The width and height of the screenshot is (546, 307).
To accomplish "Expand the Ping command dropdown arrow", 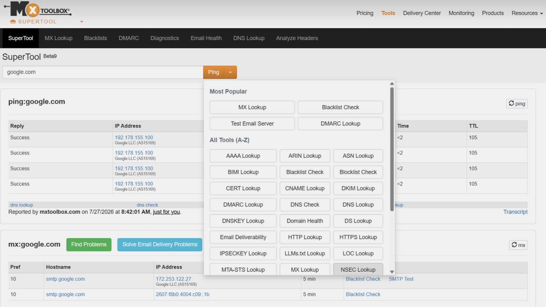I will pos(230,72).
